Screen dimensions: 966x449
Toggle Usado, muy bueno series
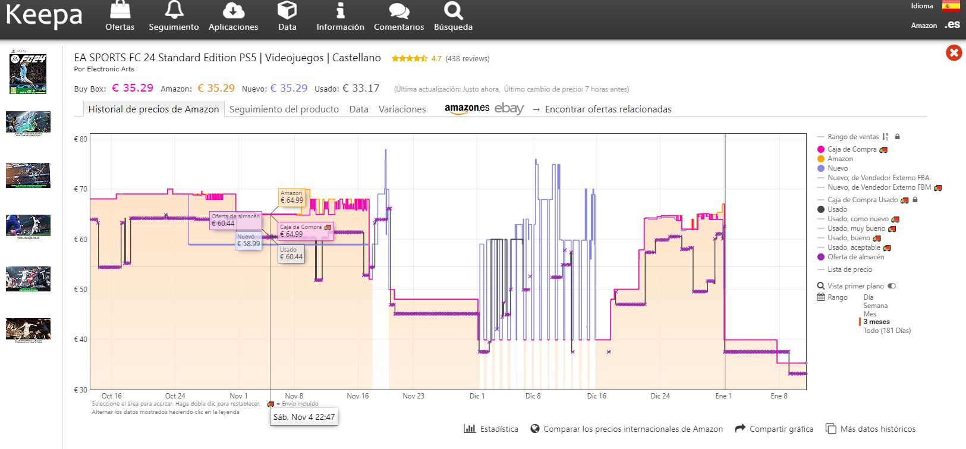(857, 228)
